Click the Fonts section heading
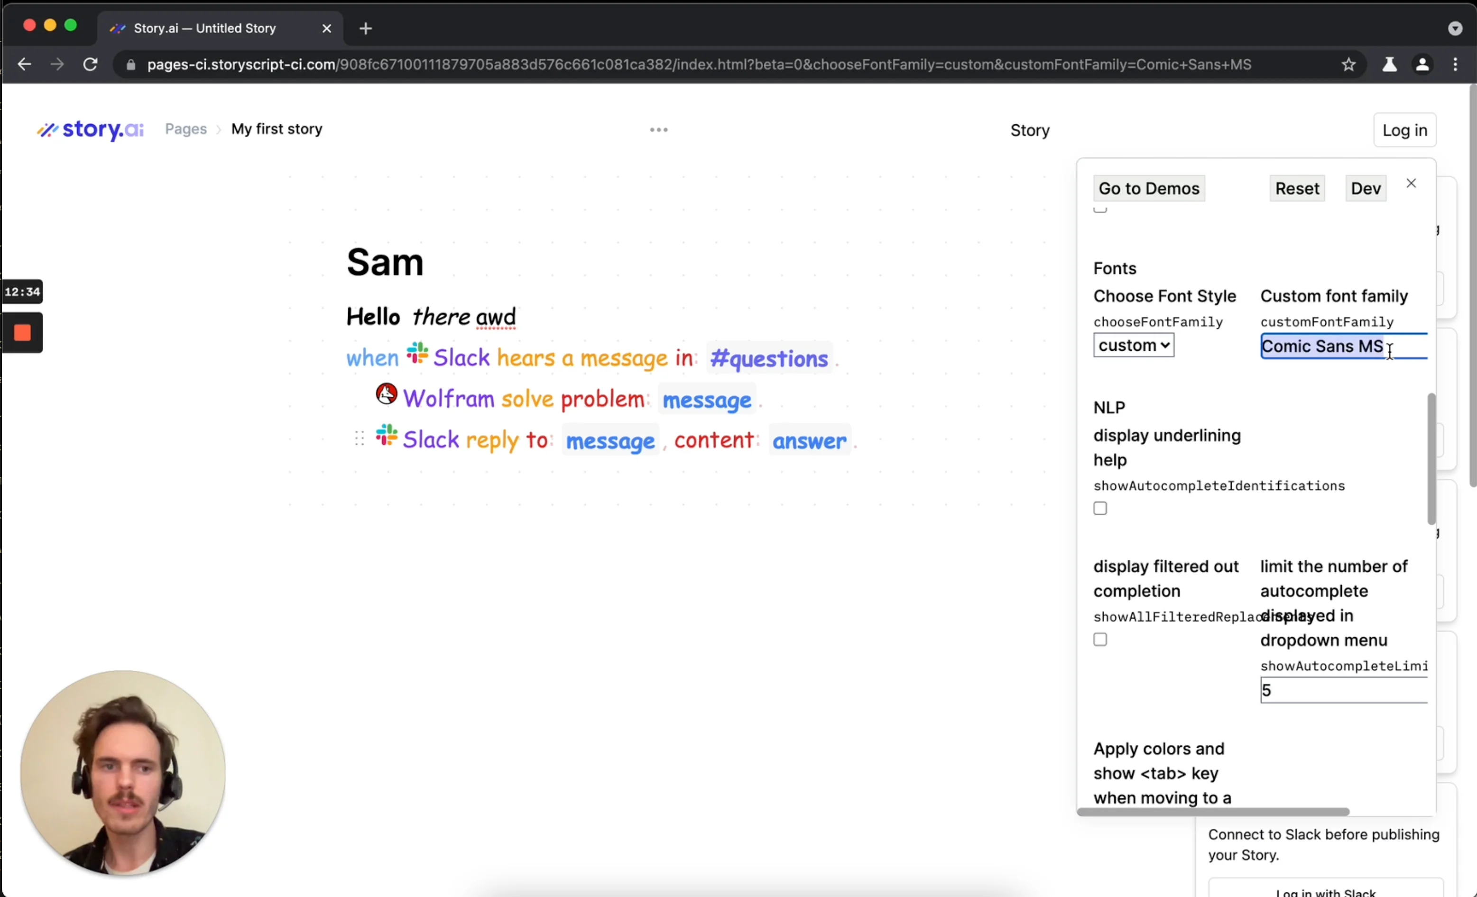This screenshot has width=1477, height=897. click(1115, 268)
